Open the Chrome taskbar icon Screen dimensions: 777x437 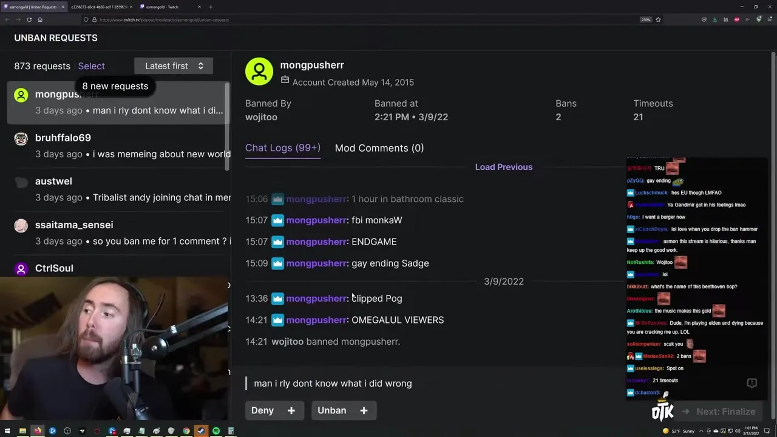pyautogui.click(x=186, y=431)
